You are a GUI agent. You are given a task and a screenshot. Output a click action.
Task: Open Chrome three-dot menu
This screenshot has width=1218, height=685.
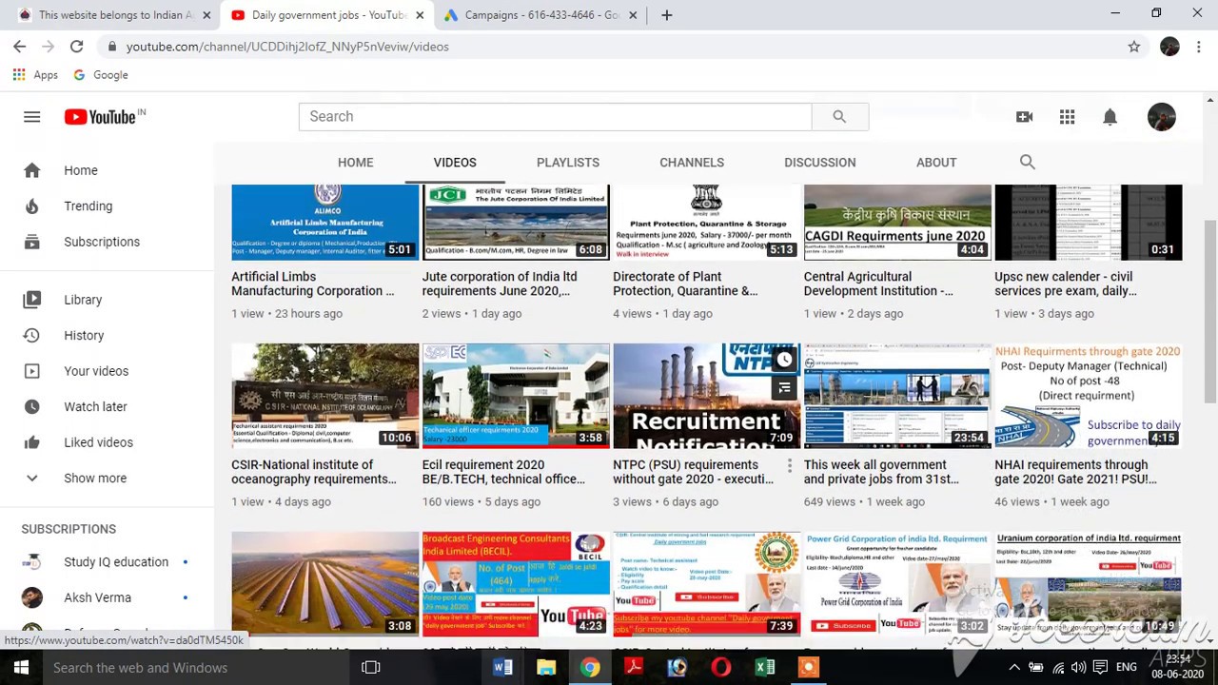tap(1199, 46)
